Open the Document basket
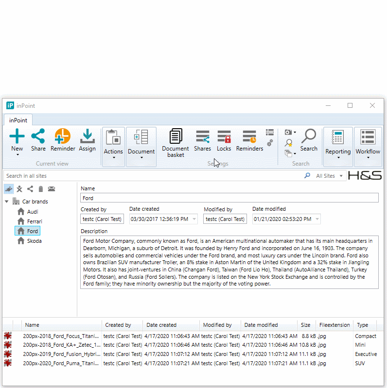Image resolution: width=387 pixels, height=388 pixels. point(176,143)
